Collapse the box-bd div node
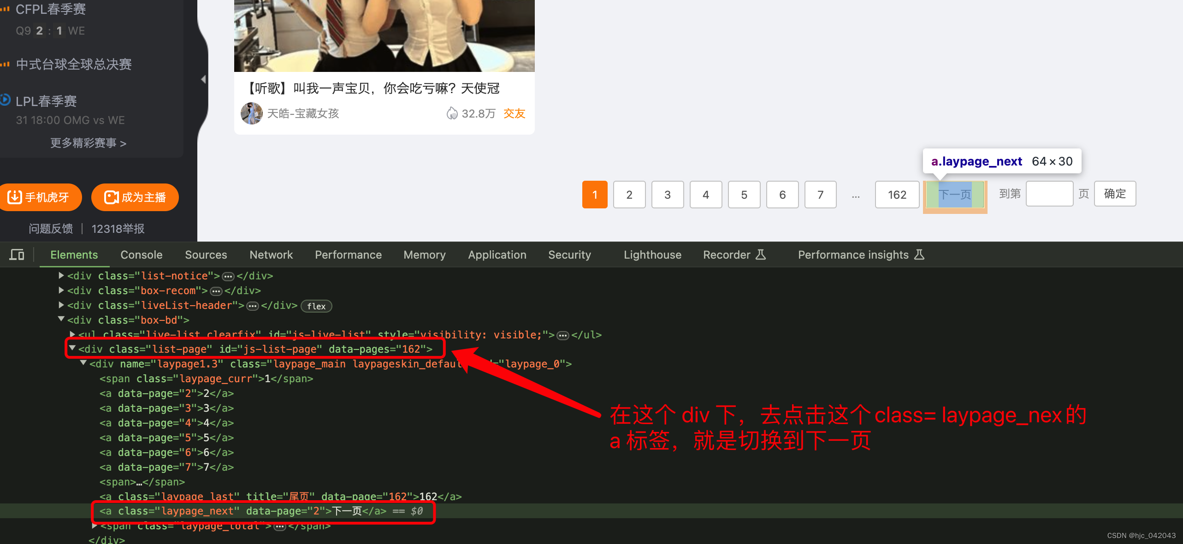Image resolution: width=1183 pixels, height=544 pixels. (x=61, y=319)
